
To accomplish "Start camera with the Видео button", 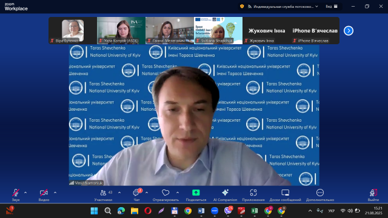I will (x=44, y=195).
